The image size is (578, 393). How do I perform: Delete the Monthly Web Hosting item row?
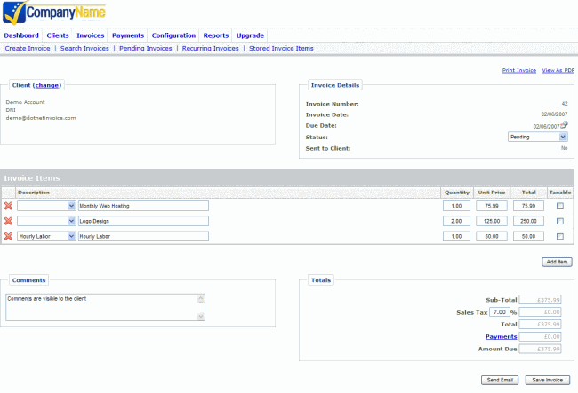tap(9, 206)
